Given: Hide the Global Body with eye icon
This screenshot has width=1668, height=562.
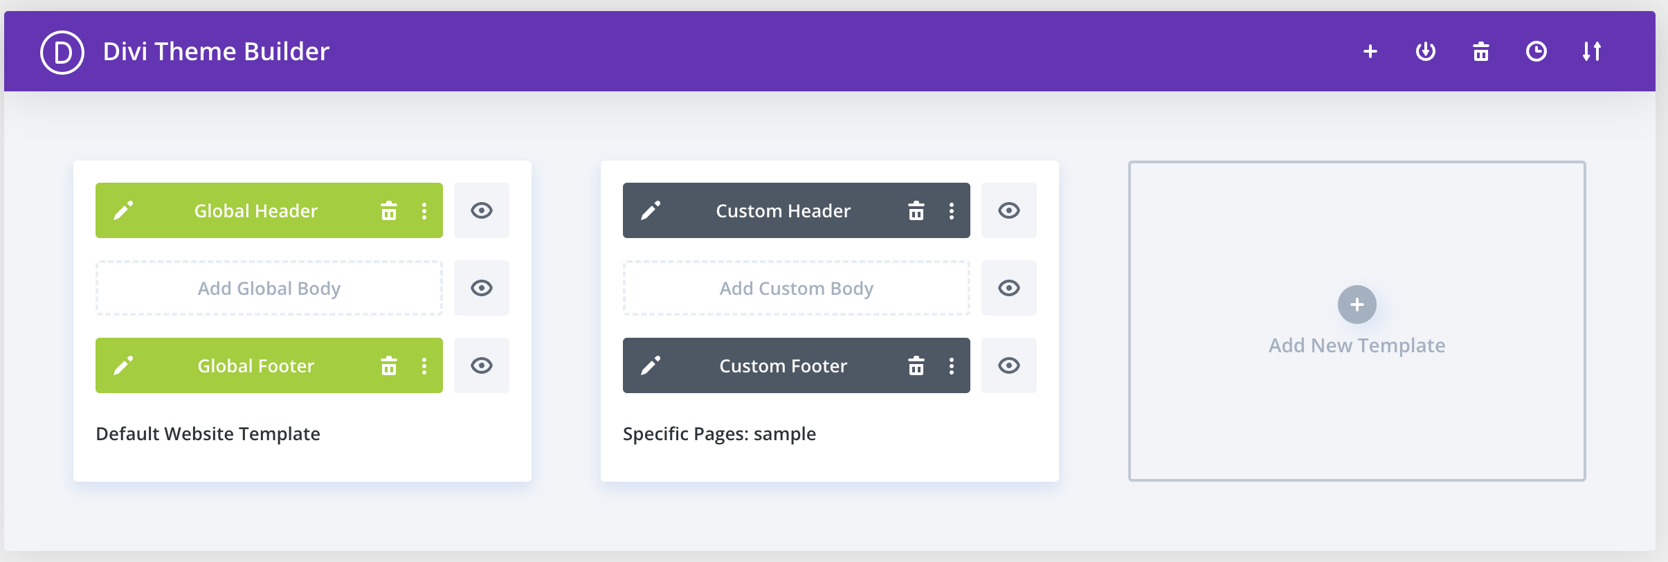Looking at the screenshot, I should point(482,288).
